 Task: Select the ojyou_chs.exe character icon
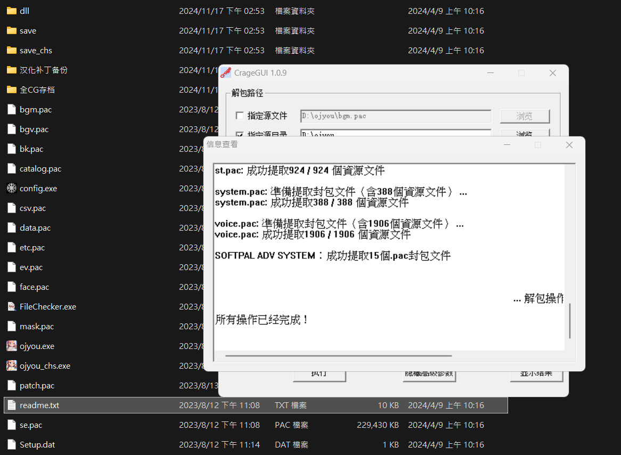pyautogui.click(x=12, y=366)
